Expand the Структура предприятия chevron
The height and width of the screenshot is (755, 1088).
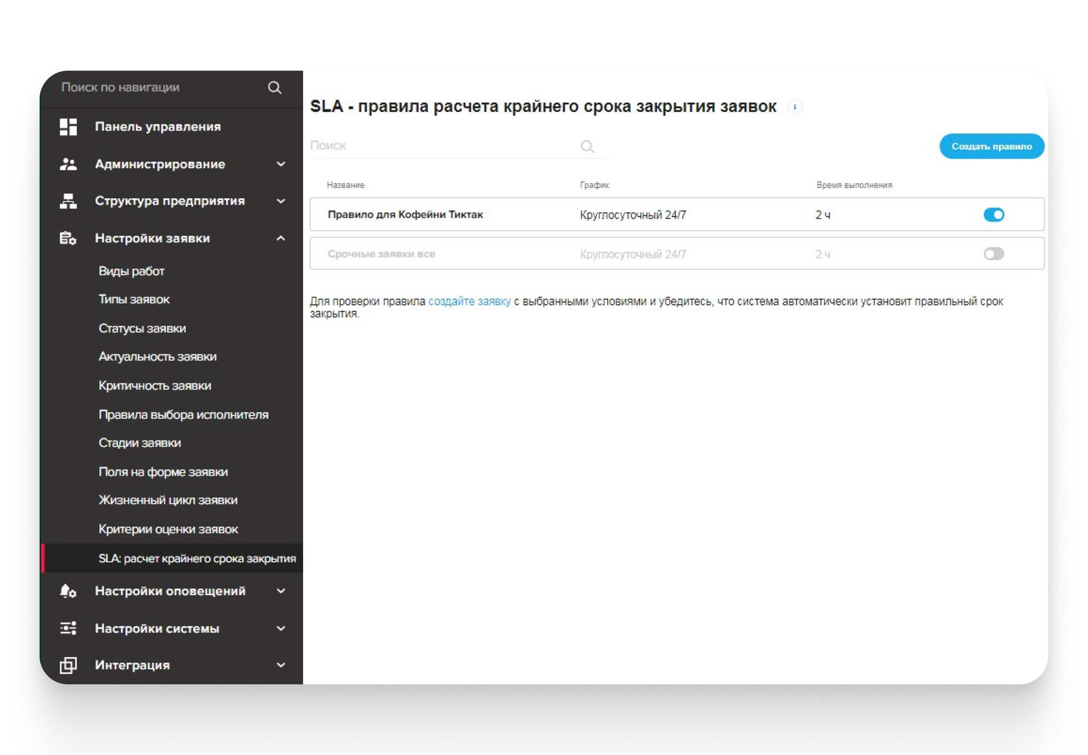point(281,201)
